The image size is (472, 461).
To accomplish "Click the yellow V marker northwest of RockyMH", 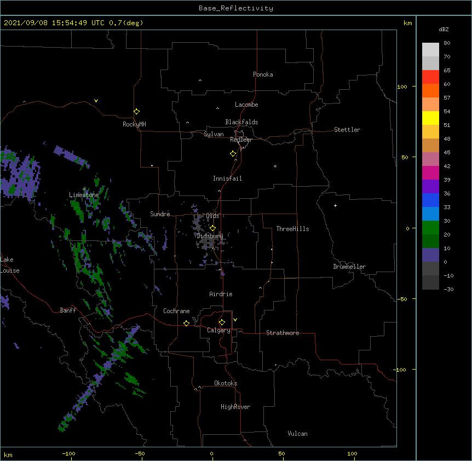I will (x=96, y=101).
